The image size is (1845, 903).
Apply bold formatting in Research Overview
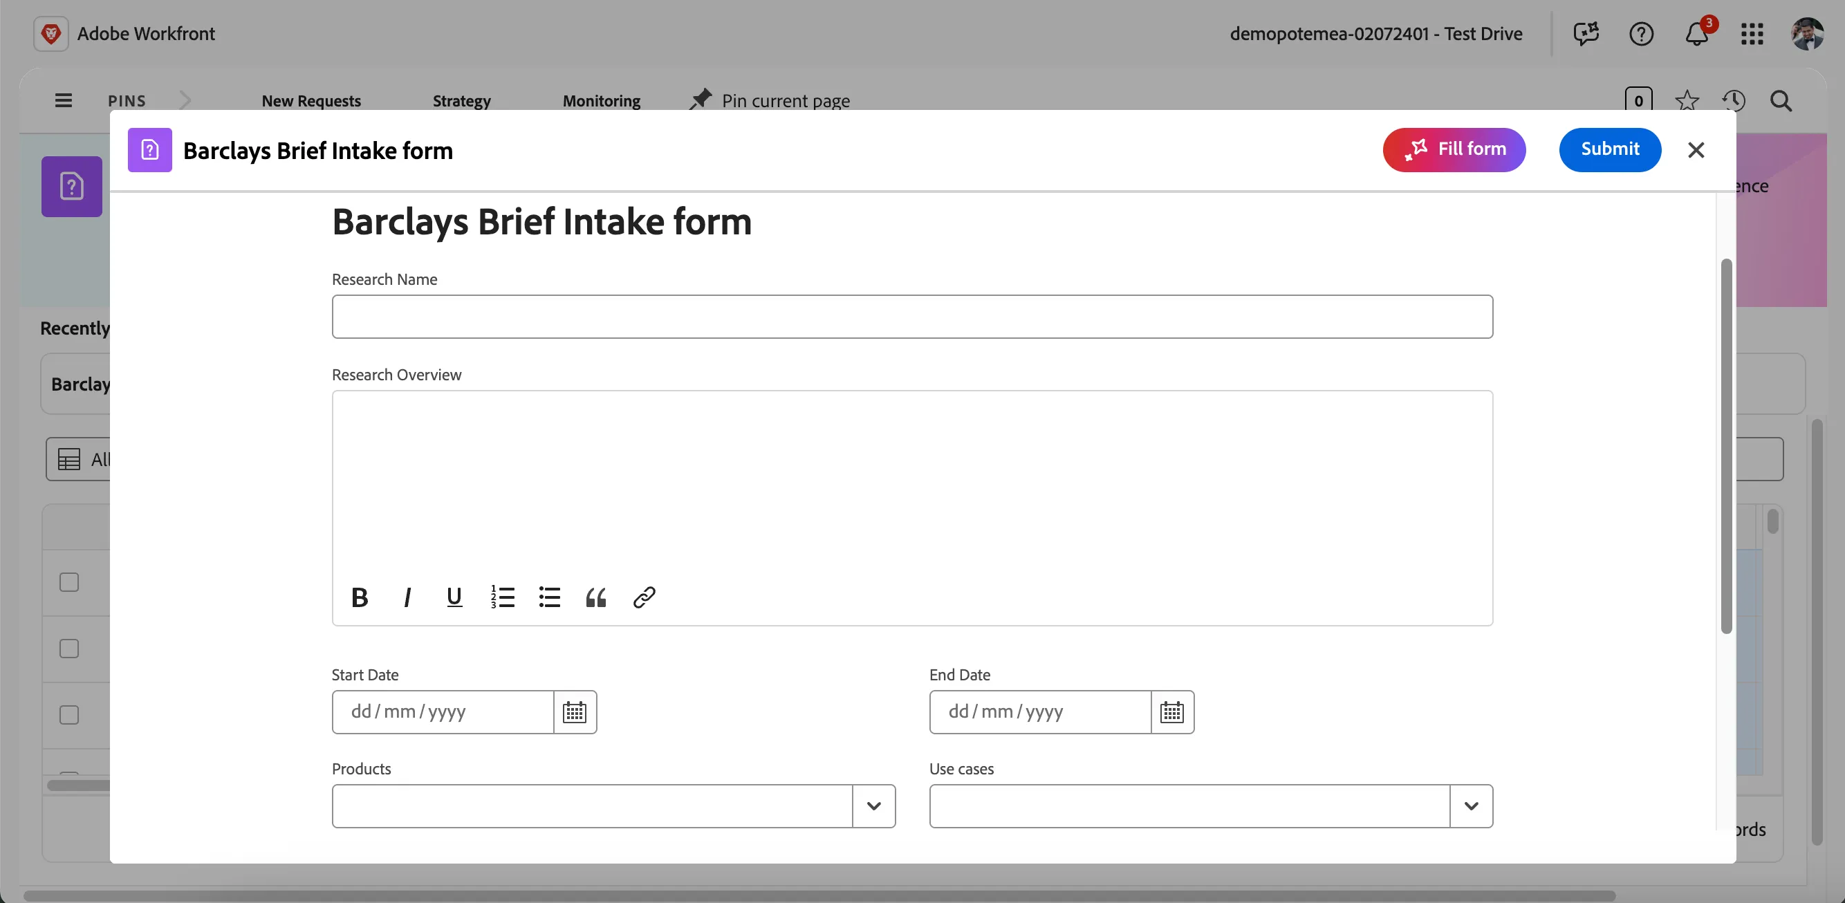pyautogui.click(x=360, y=597)
